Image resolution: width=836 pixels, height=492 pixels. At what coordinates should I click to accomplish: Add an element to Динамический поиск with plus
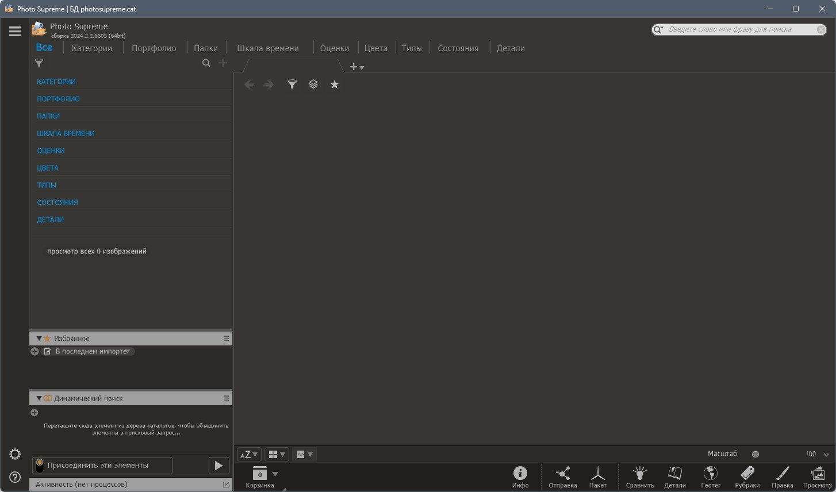pos(34,413)
